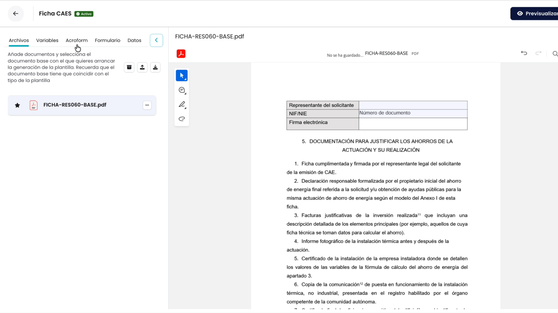Screen dimensions: 558x313
Task: Click the Representante del solicitante input field
Action: [413, 105]
